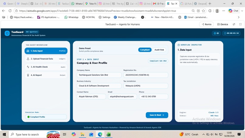
Task: Click the TaxGuard shield logo icon
Action: (x=7, y=33)
